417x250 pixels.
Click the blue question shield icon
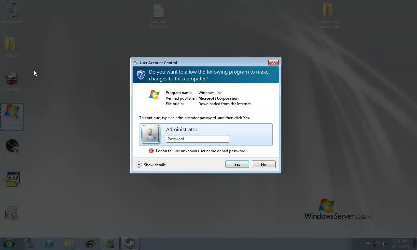click(x=141, y=75)
